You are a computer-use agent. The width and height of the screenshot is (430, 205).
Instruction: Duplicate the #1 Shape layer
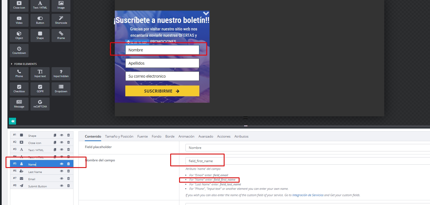pos(55,135)
